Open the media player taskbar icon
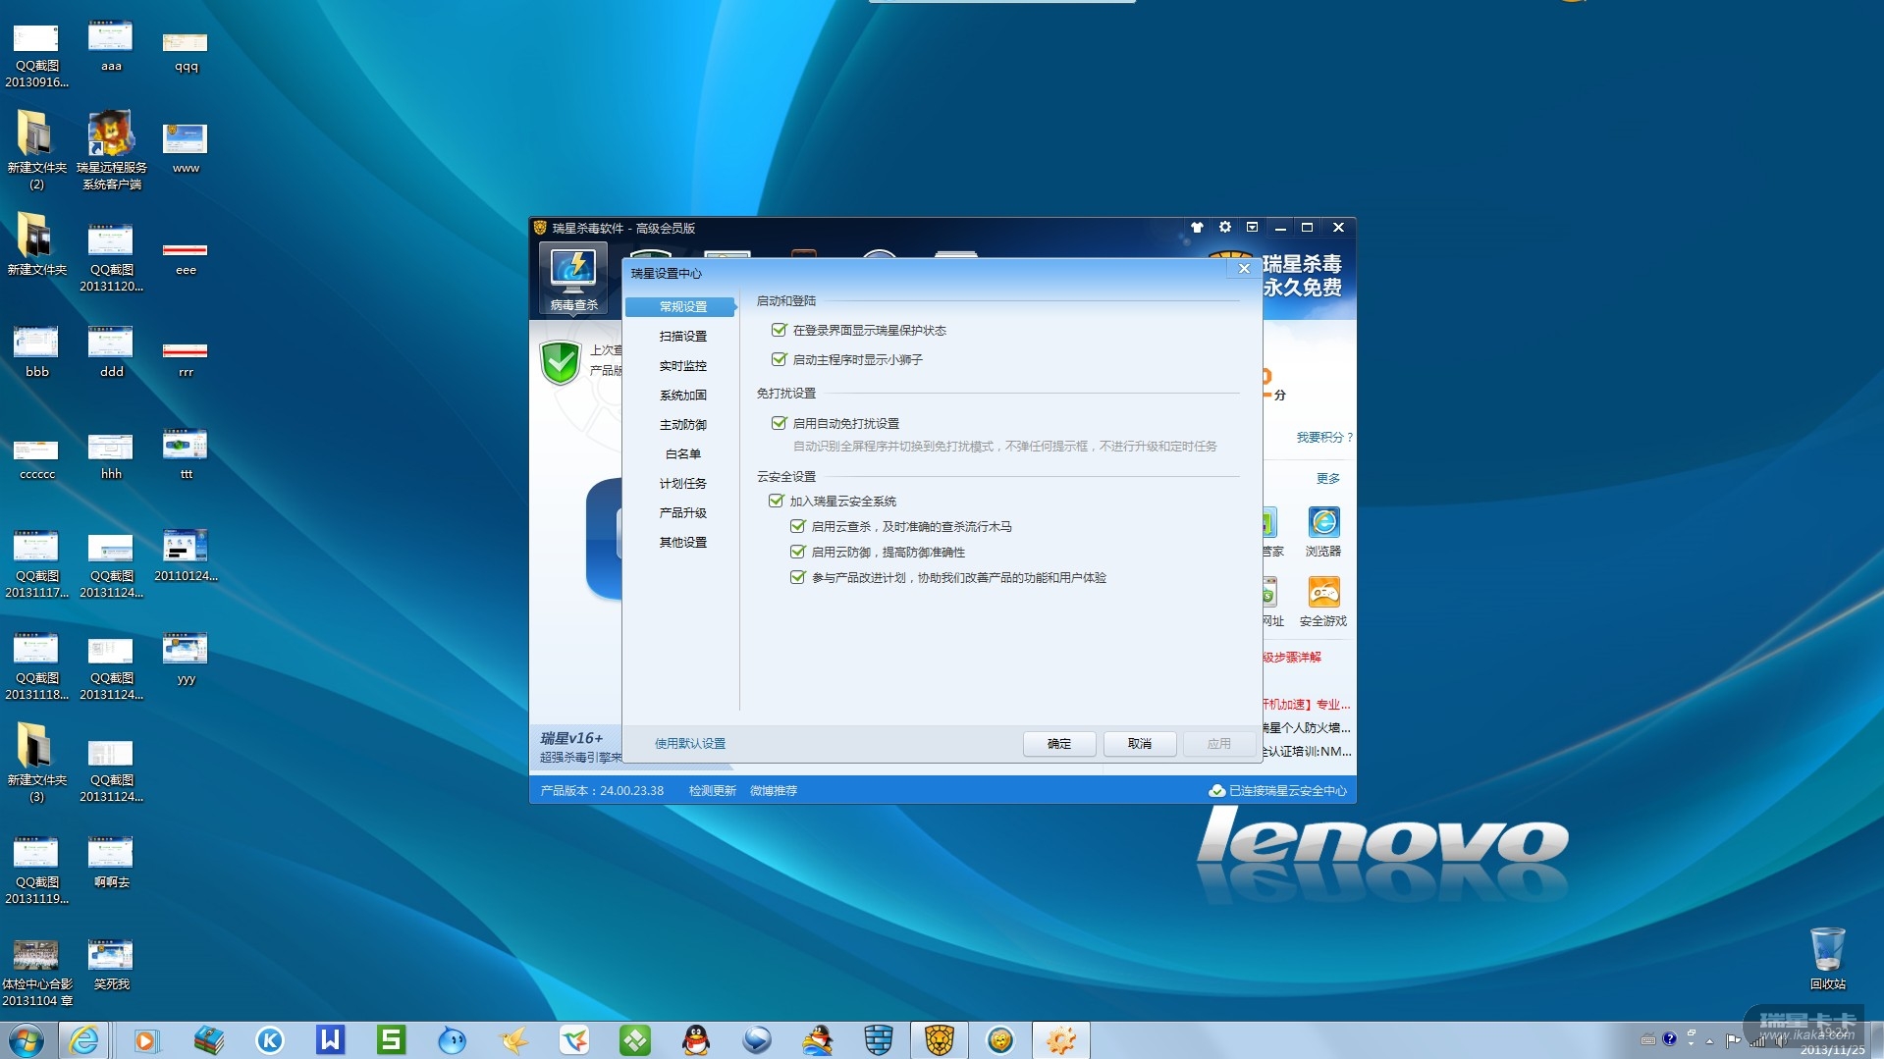The height and width of the screenshot is (1059, 1884). pyautogui.click(x=146, y=1039)
